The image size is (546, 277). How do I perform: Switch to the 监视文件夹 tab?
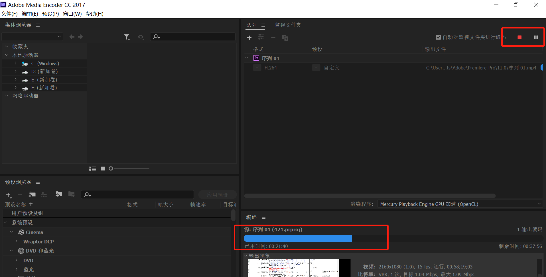(288, 25)
